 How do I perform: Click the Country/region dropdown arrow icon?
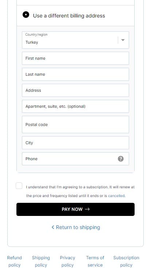123,40
